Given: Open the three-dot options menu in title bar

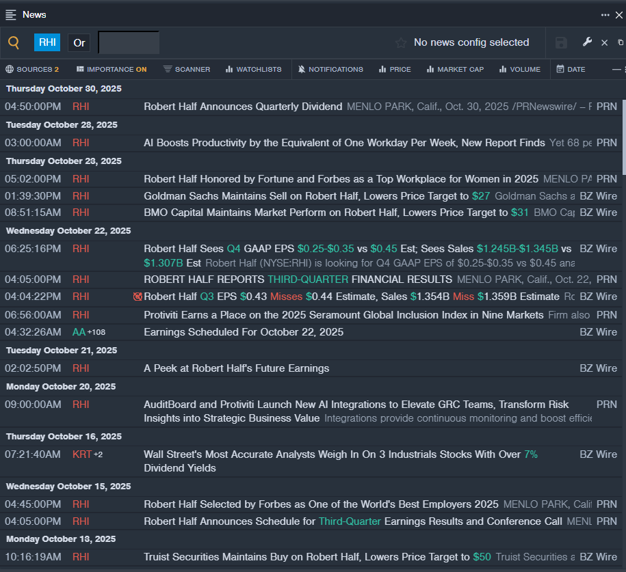Looking at the screenshot, I should pyautogui.click(x=605, y=14).
